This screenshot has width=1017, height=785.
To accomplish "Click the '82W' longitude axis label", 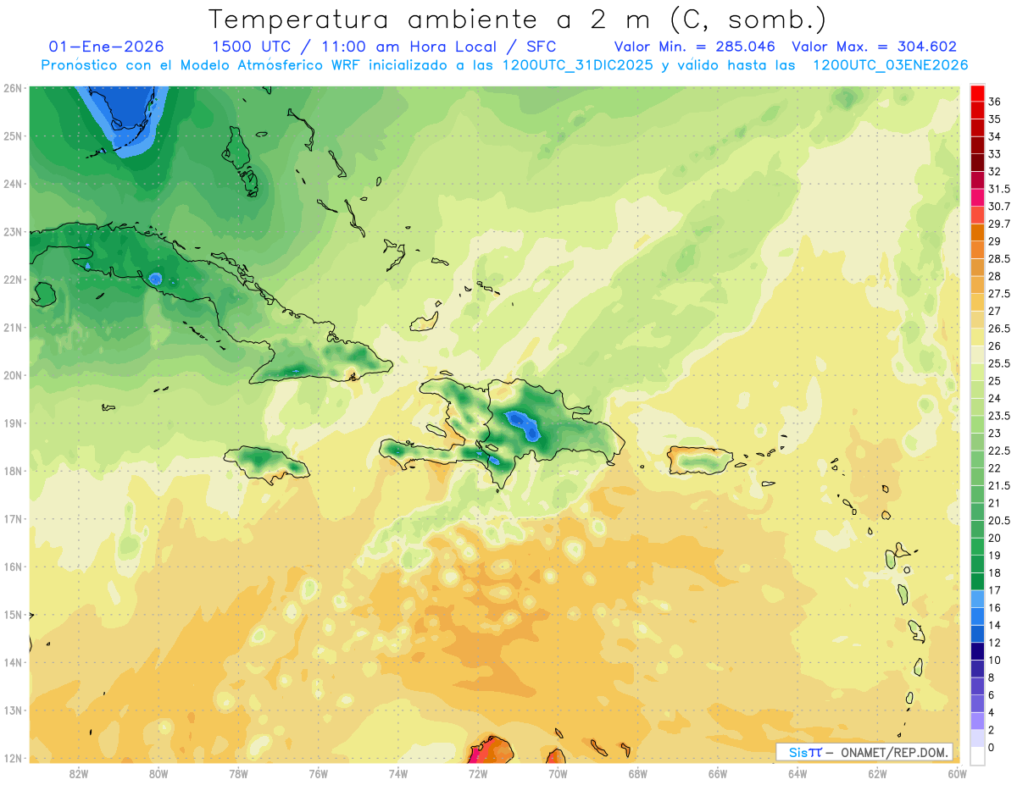I will (x=79, y=774).
